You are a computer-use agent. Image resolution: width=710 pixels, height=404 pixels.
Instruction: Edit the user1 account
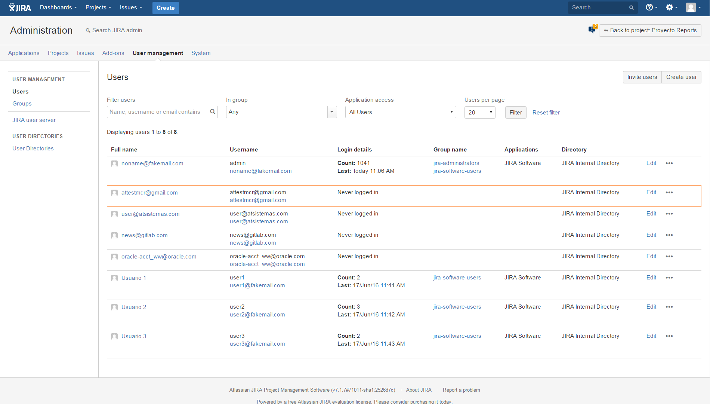651,278
